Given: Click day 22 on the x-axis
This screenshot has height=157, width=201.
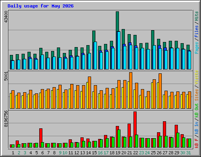Looking at the screenshot, I should (x=135, y=153).
